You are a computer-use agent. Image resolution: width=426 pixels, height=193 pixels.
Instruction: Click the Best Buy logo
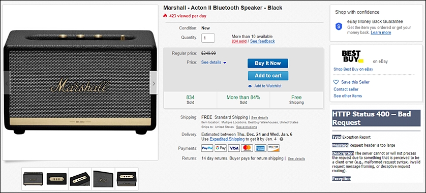tap(352, 56)
